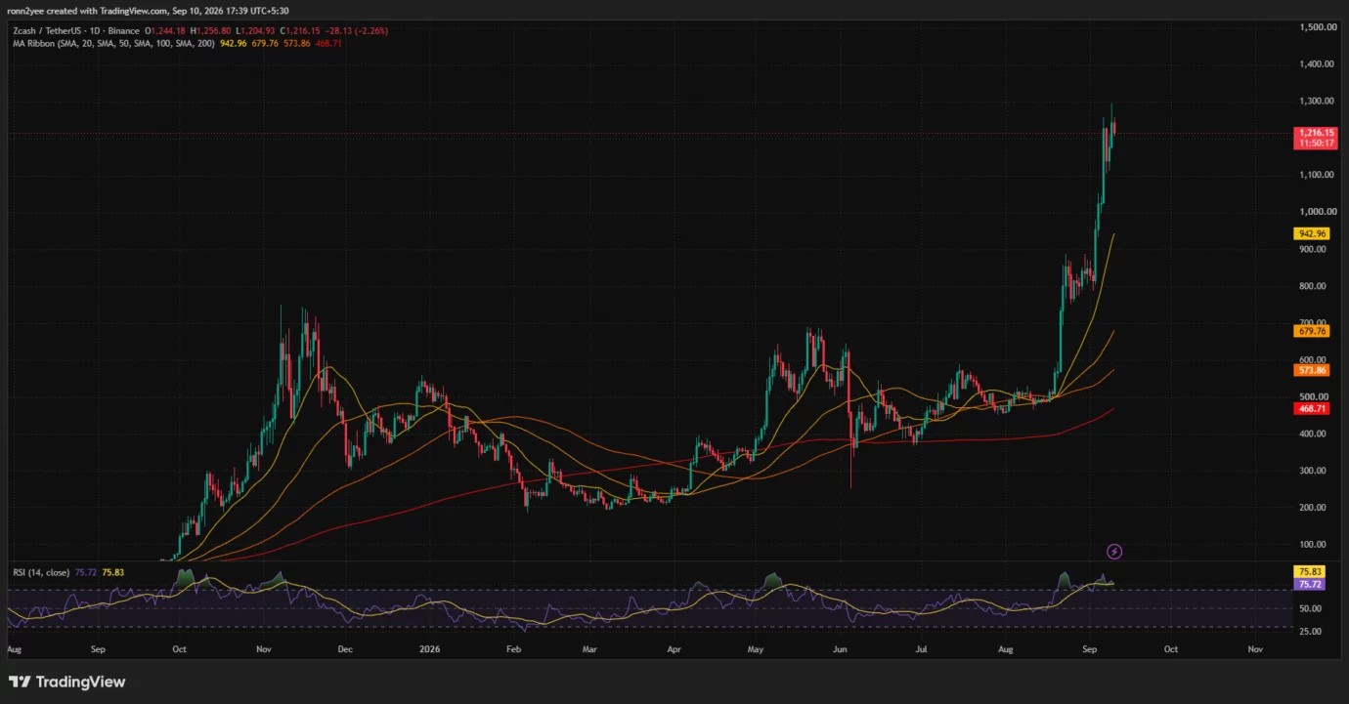The width and height of the screenshot is (1349, 704).
Task: Click the orange 679.76 price scale label
Action: click(x=1311, y=331)
